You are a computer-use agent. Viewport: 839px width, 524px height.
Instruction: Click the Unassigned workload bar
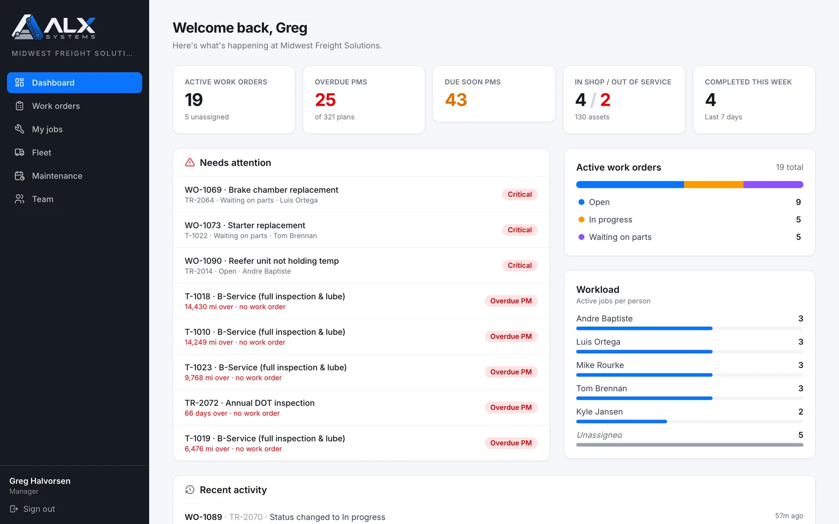click(690, 445)
